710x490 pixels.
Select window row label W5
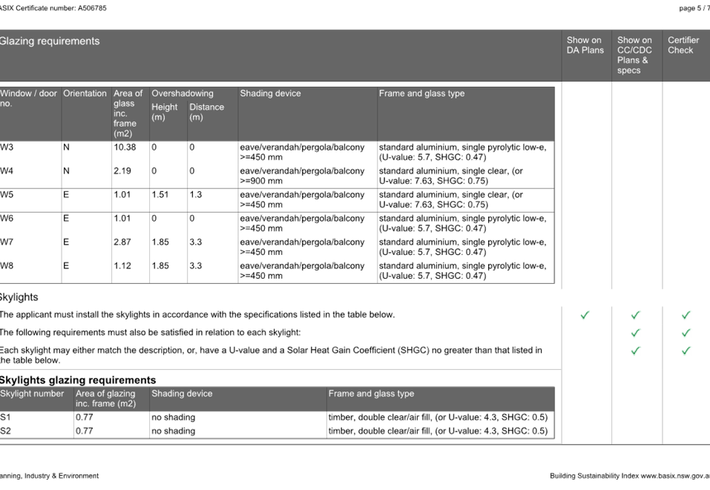(7, 194)
